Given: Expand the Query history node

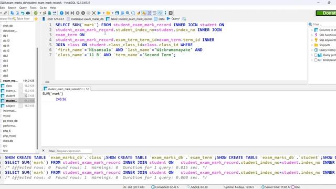Looking at the screenshot, I should point(312,50).
